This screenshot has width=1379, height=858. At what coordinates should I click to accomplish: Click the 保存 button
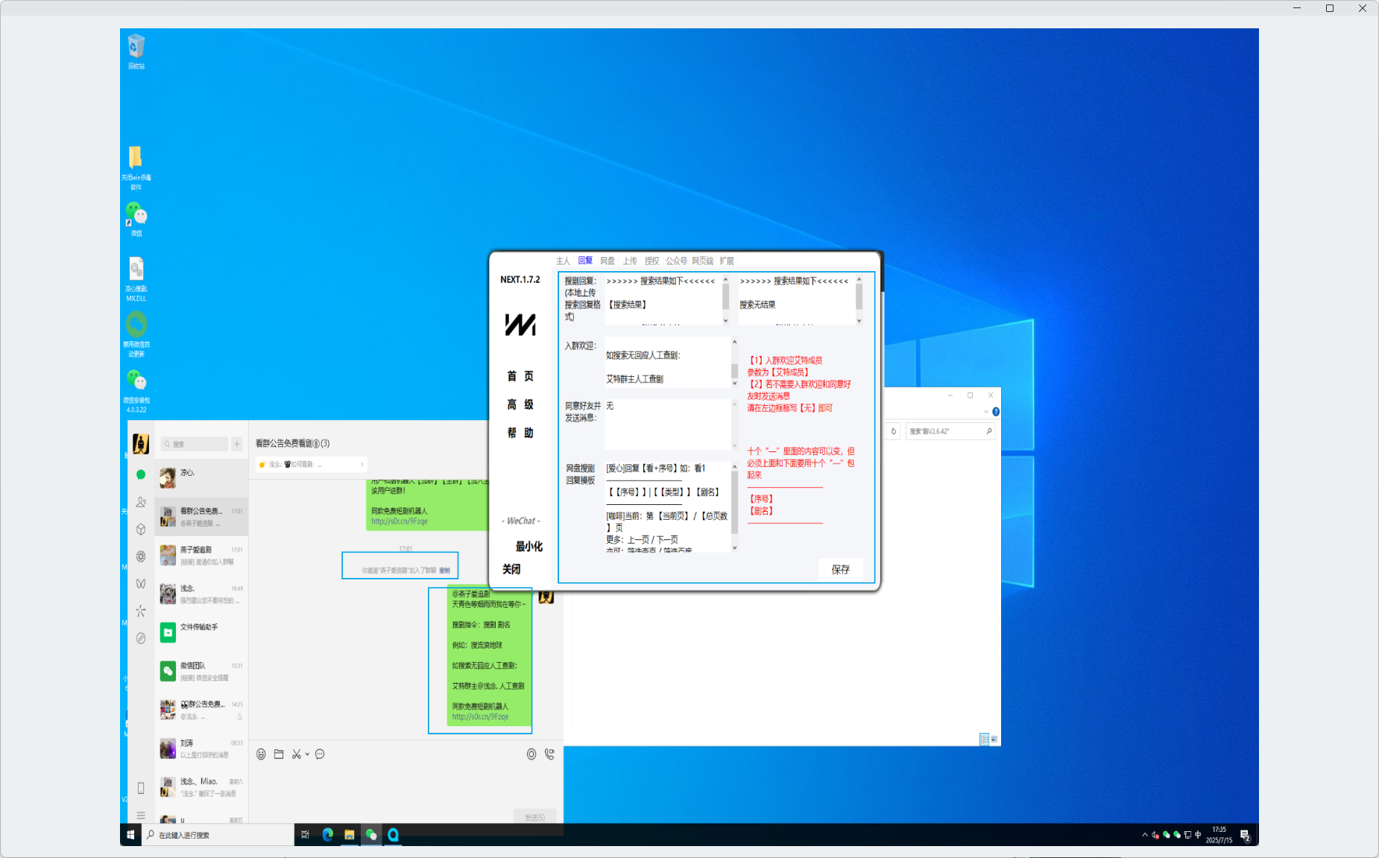841,569
